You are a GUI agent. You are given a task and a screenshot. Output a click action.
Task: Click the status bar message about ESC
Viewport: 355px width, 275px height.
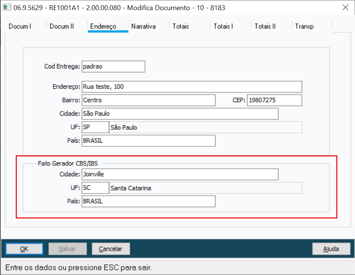78,268
